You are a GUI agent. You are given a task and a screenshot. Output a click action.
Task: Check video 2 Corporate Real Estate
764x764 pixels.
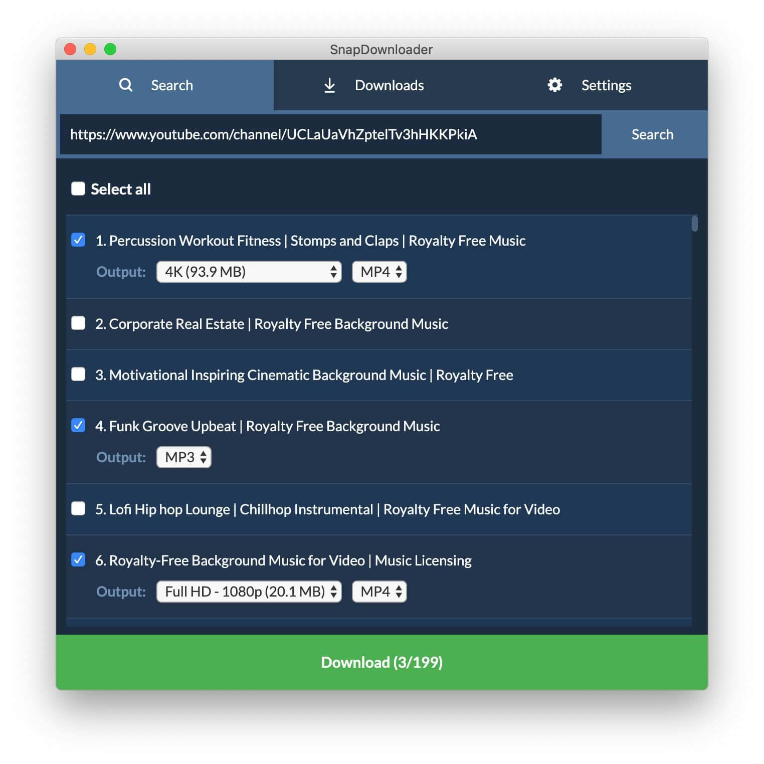pos(78,323)
